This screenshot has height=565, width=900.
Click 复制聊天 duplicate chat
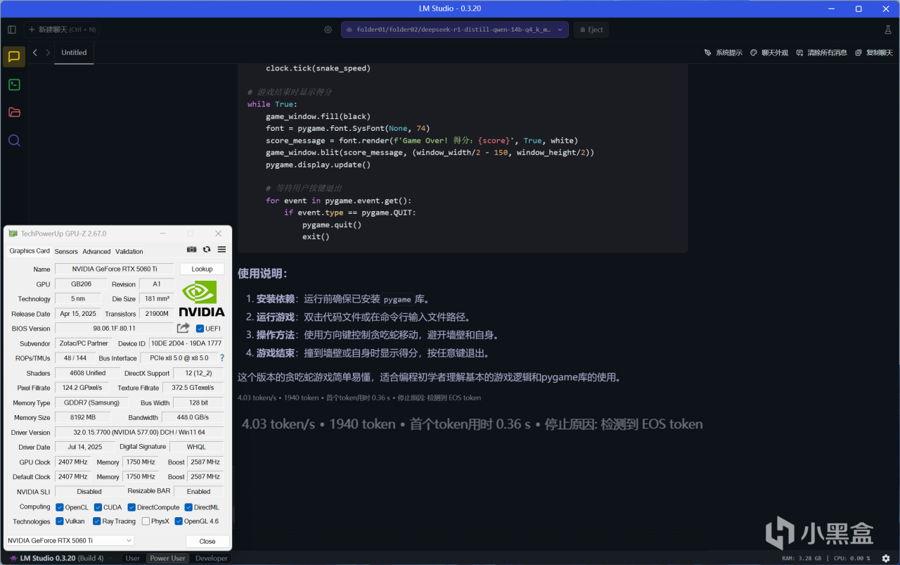[x=874, y=53]
